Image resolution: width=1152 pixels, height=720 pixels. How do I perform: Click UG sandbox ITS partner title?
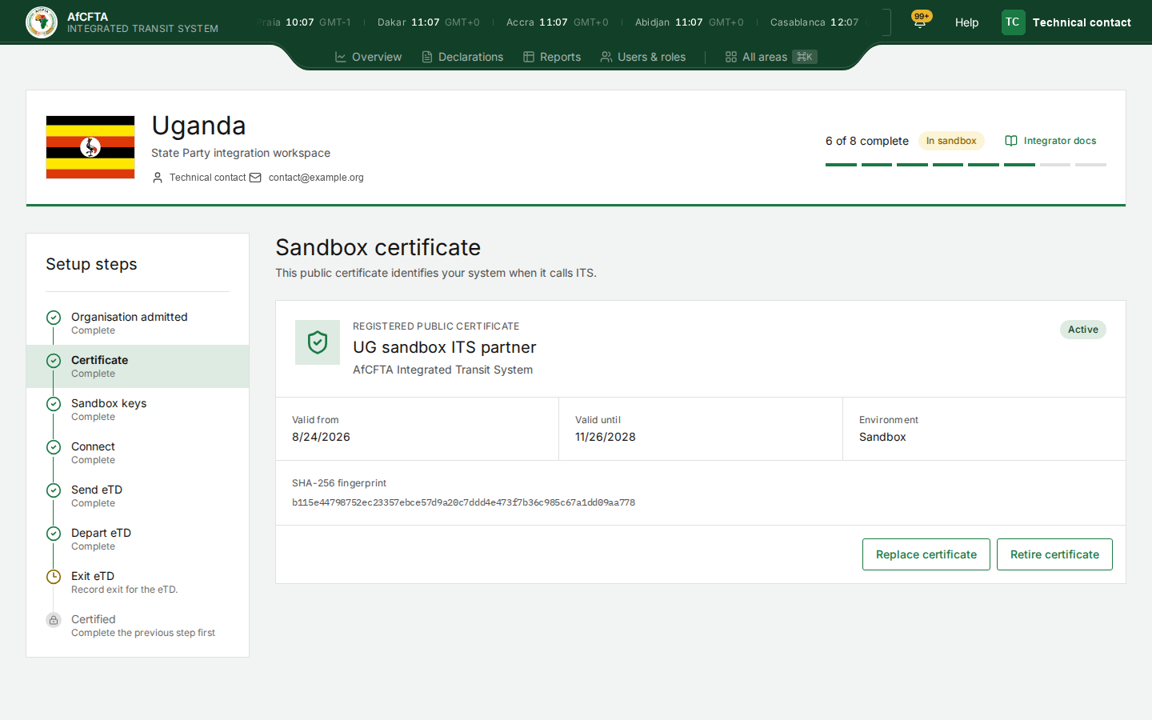pos(445,347)
